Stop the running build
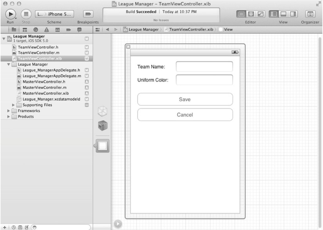This screenshot has height=230, width=323. click(26, 14)
